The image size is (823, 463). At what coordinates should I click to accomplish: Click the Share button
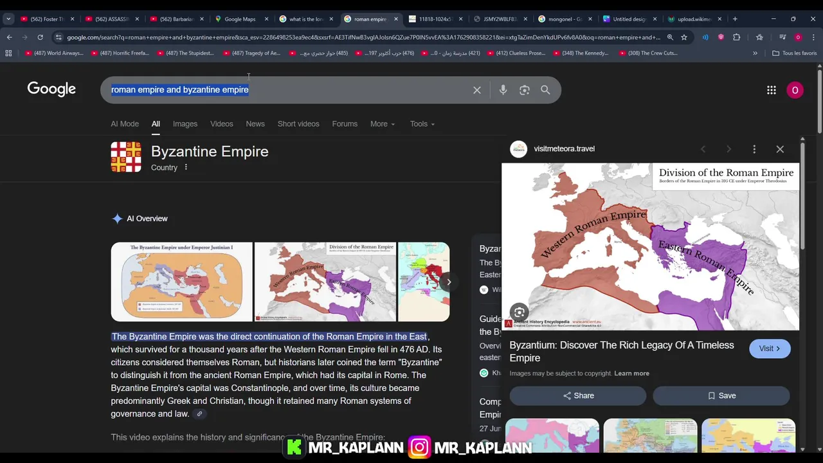coord(578,395)
